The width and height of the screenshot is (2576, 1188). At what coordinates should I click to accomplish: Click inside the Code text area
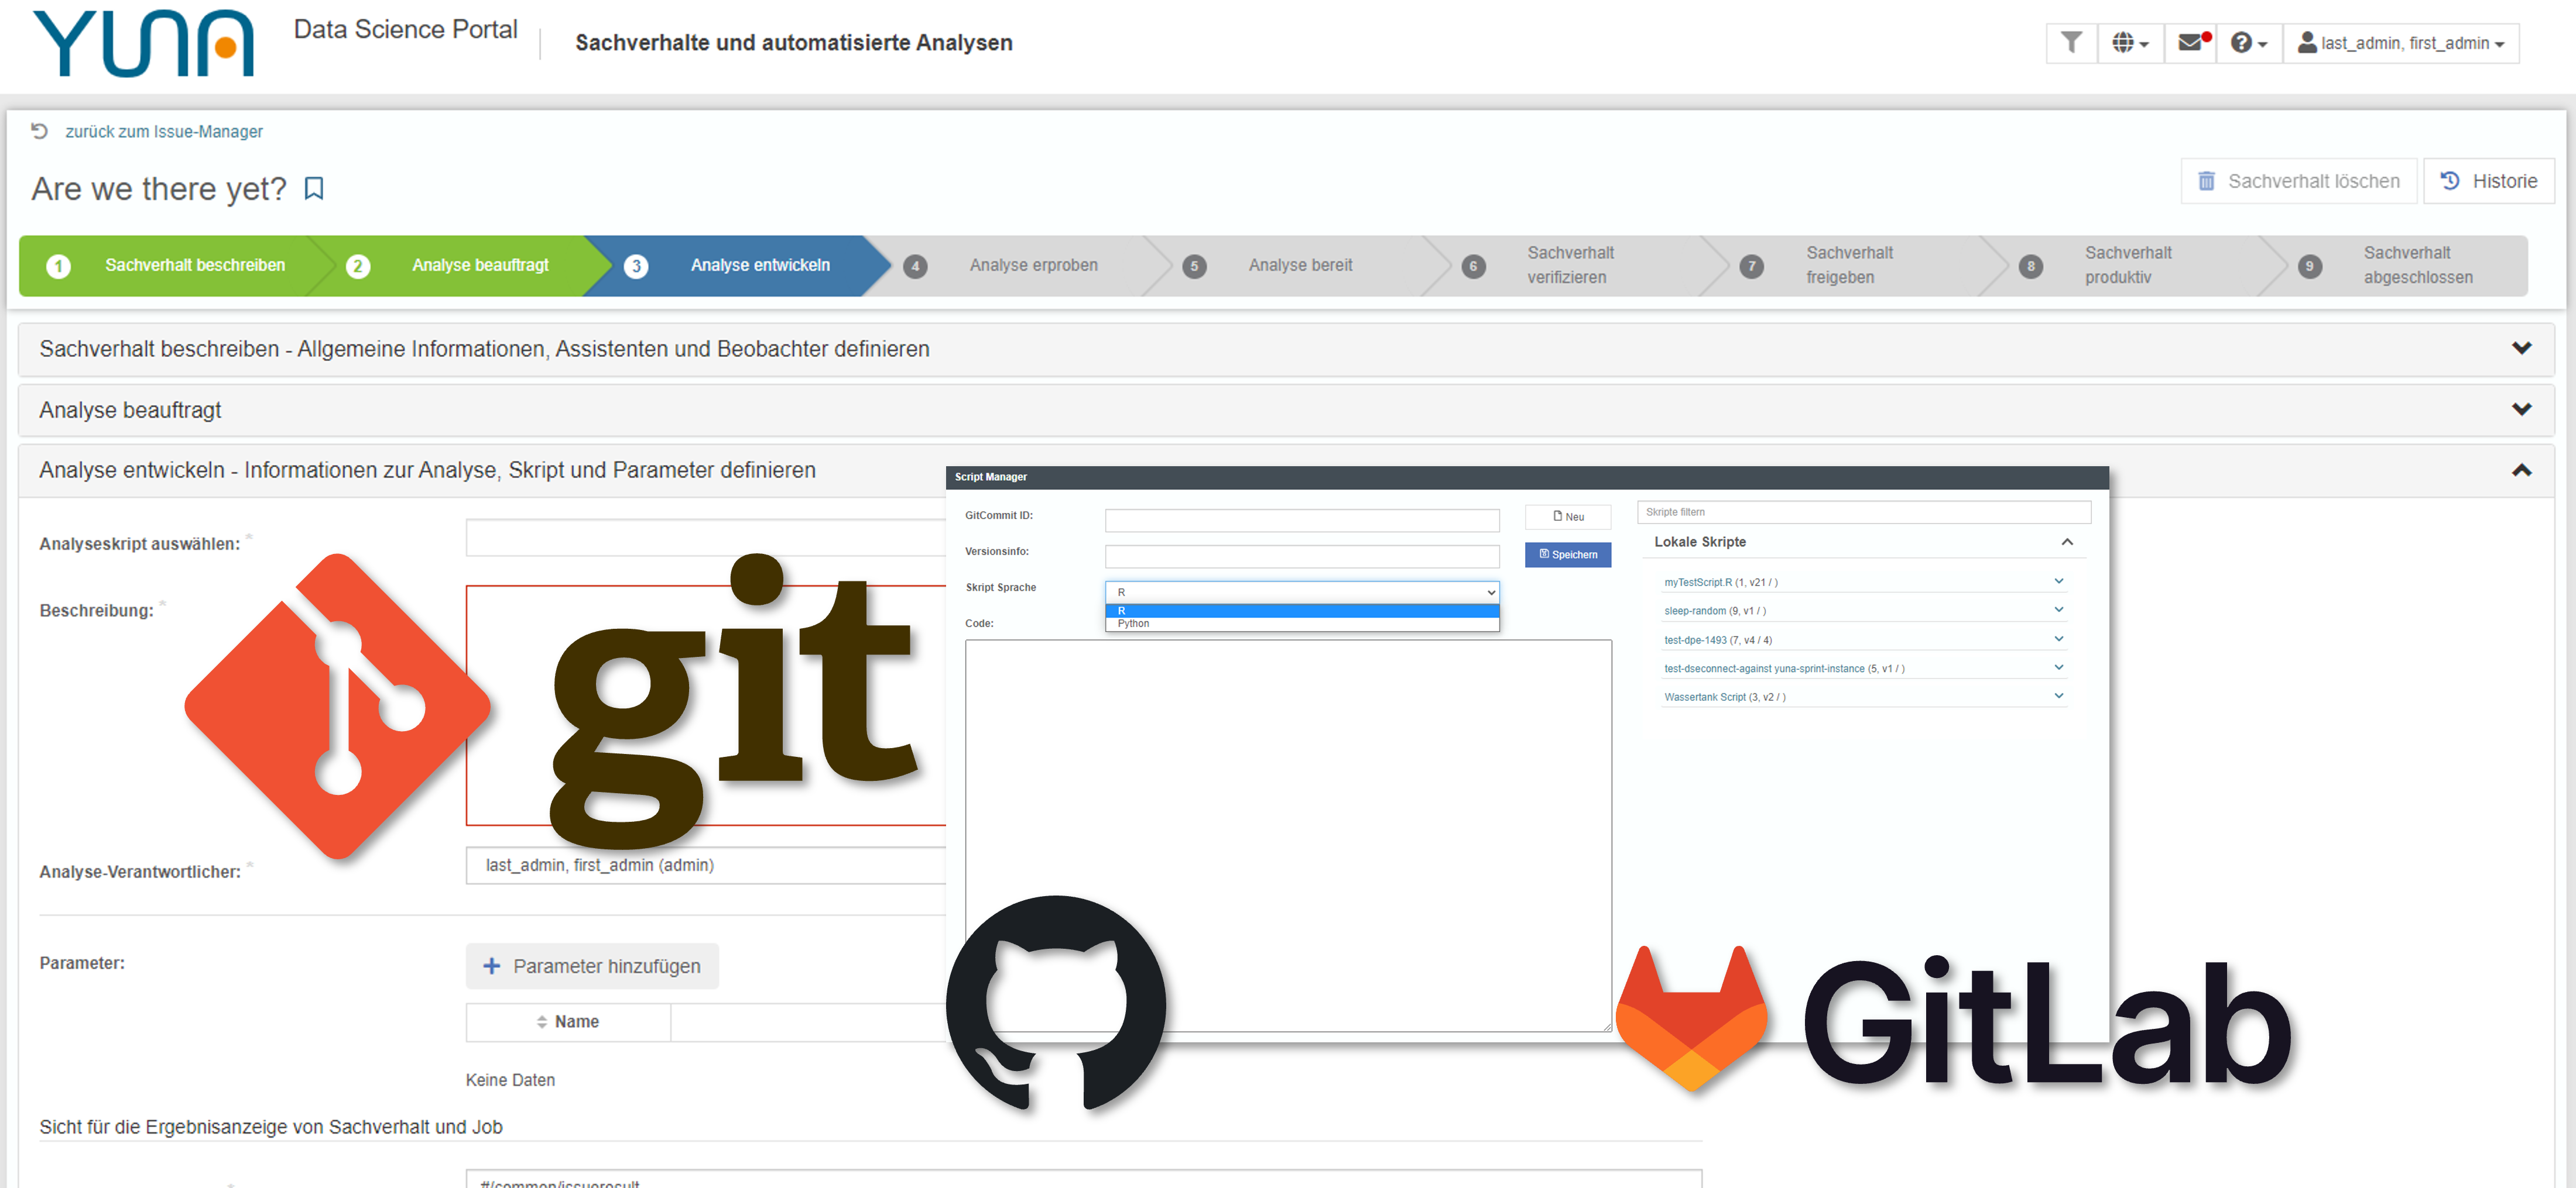pos(1288,835)
